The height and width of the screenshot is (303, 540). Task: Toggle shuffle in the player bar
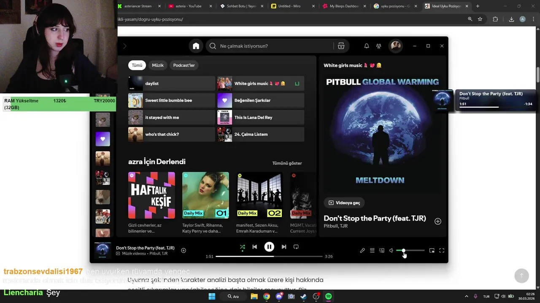pos(242,247)
